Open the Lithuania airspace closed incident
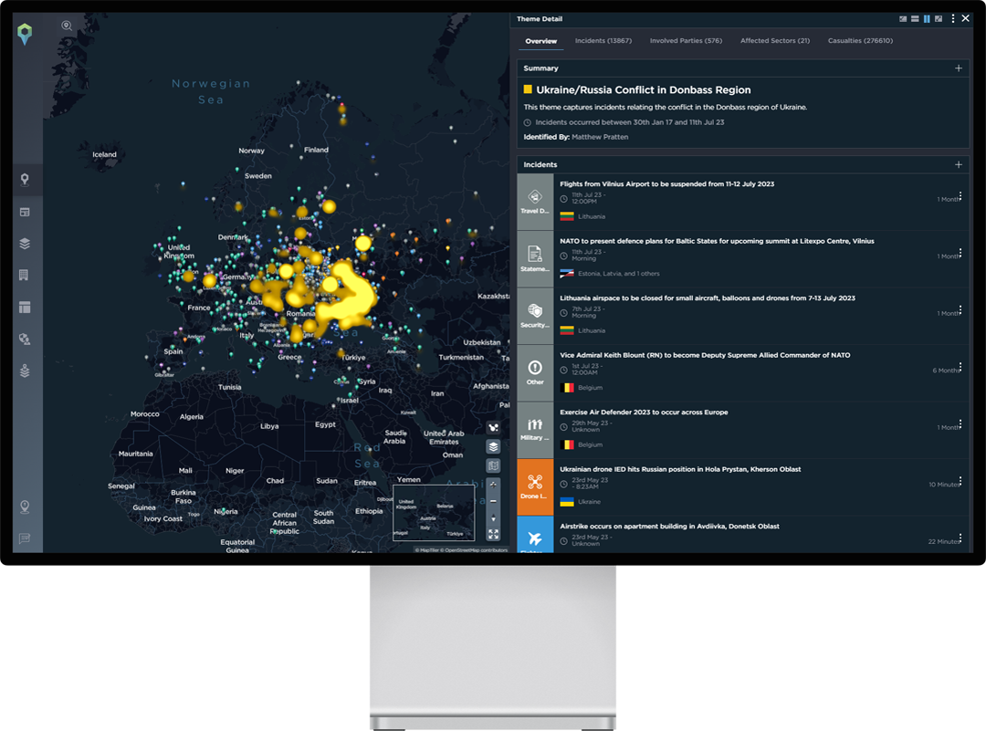The height and width of the screenshot is (731, 986). tap(742, 316)
